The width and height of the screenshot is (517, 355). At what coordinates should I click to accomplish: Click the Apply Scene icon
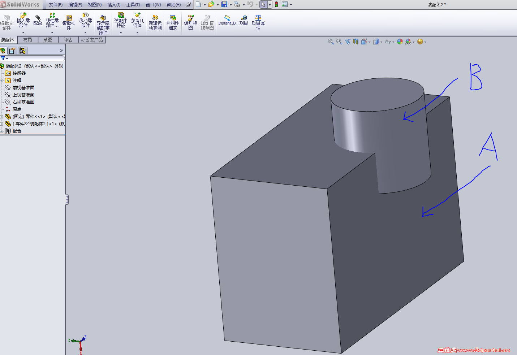click(x=408, y=42)
